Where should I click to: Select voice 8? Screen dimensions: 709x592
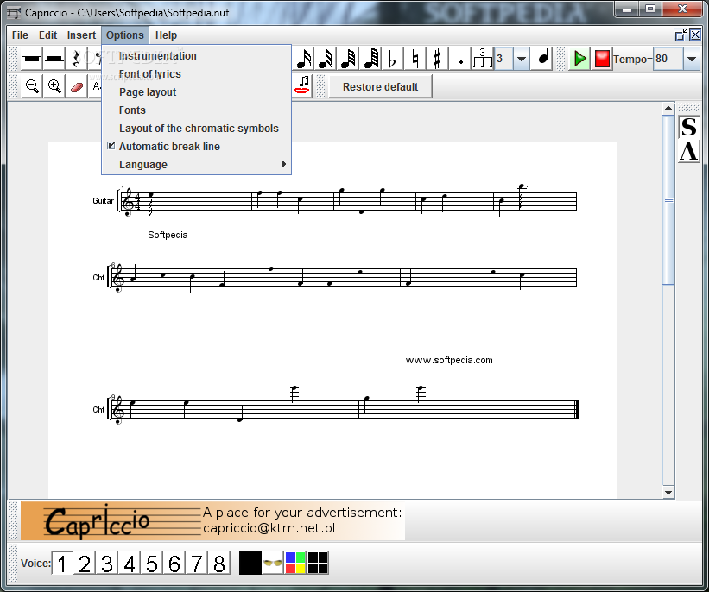(218, 564)
